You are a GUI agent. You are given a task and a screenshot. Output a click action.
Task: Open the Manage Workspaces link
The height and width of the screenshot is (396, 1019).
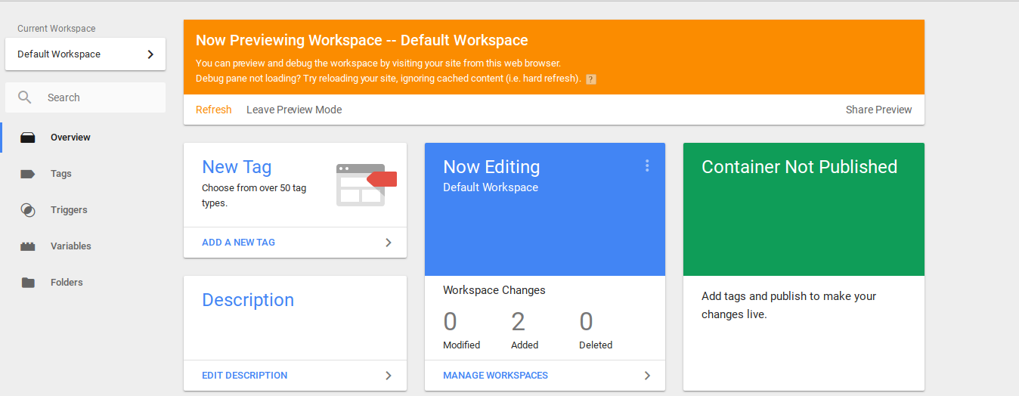(495, 376)
